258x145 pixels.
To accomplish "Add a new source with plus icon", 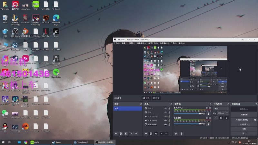I will click(146, 134).
